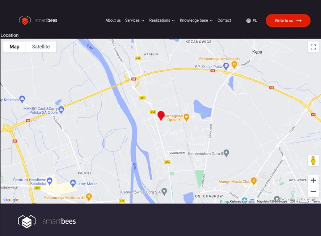Click the BP Stacja Paliw marker
This screenshot has height=236, width=321.
226,67
